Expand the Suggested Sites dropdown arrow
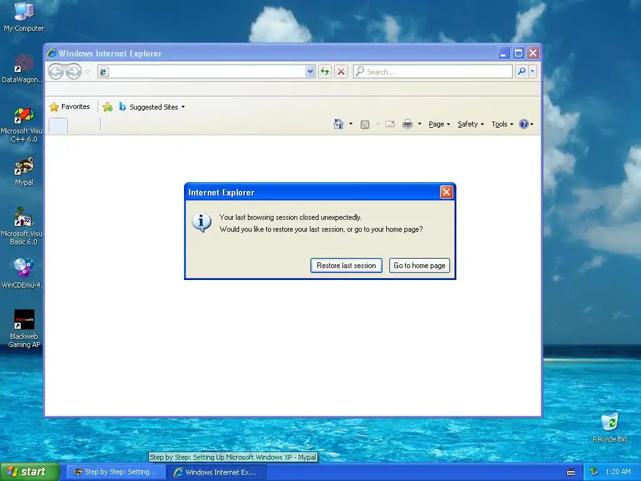This screenshot has height=481, width=641. pyautogui.click(x=183, y=107)
